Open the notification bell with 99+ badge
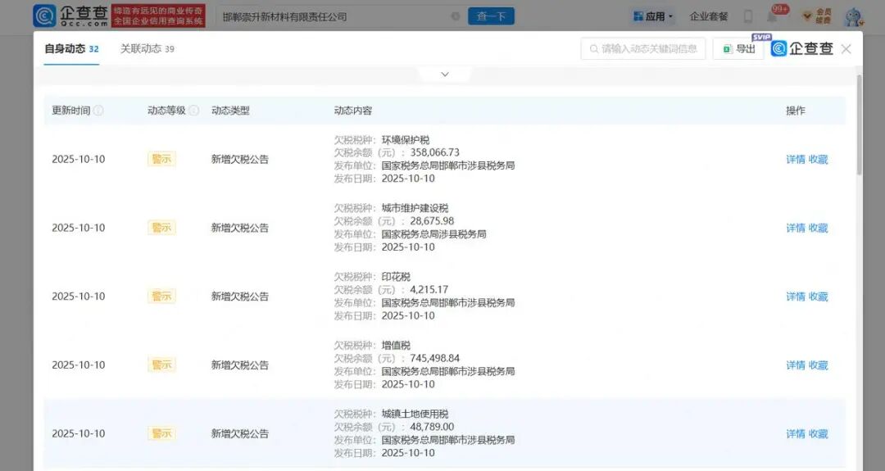 click(773, 16)
